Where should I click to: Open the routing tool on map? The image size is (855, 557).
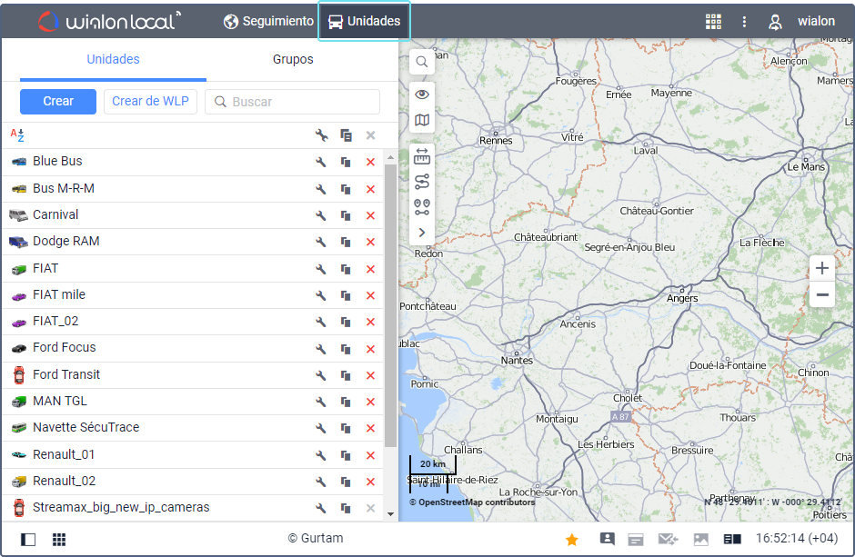pyautogui.click(x=422, y=207)
